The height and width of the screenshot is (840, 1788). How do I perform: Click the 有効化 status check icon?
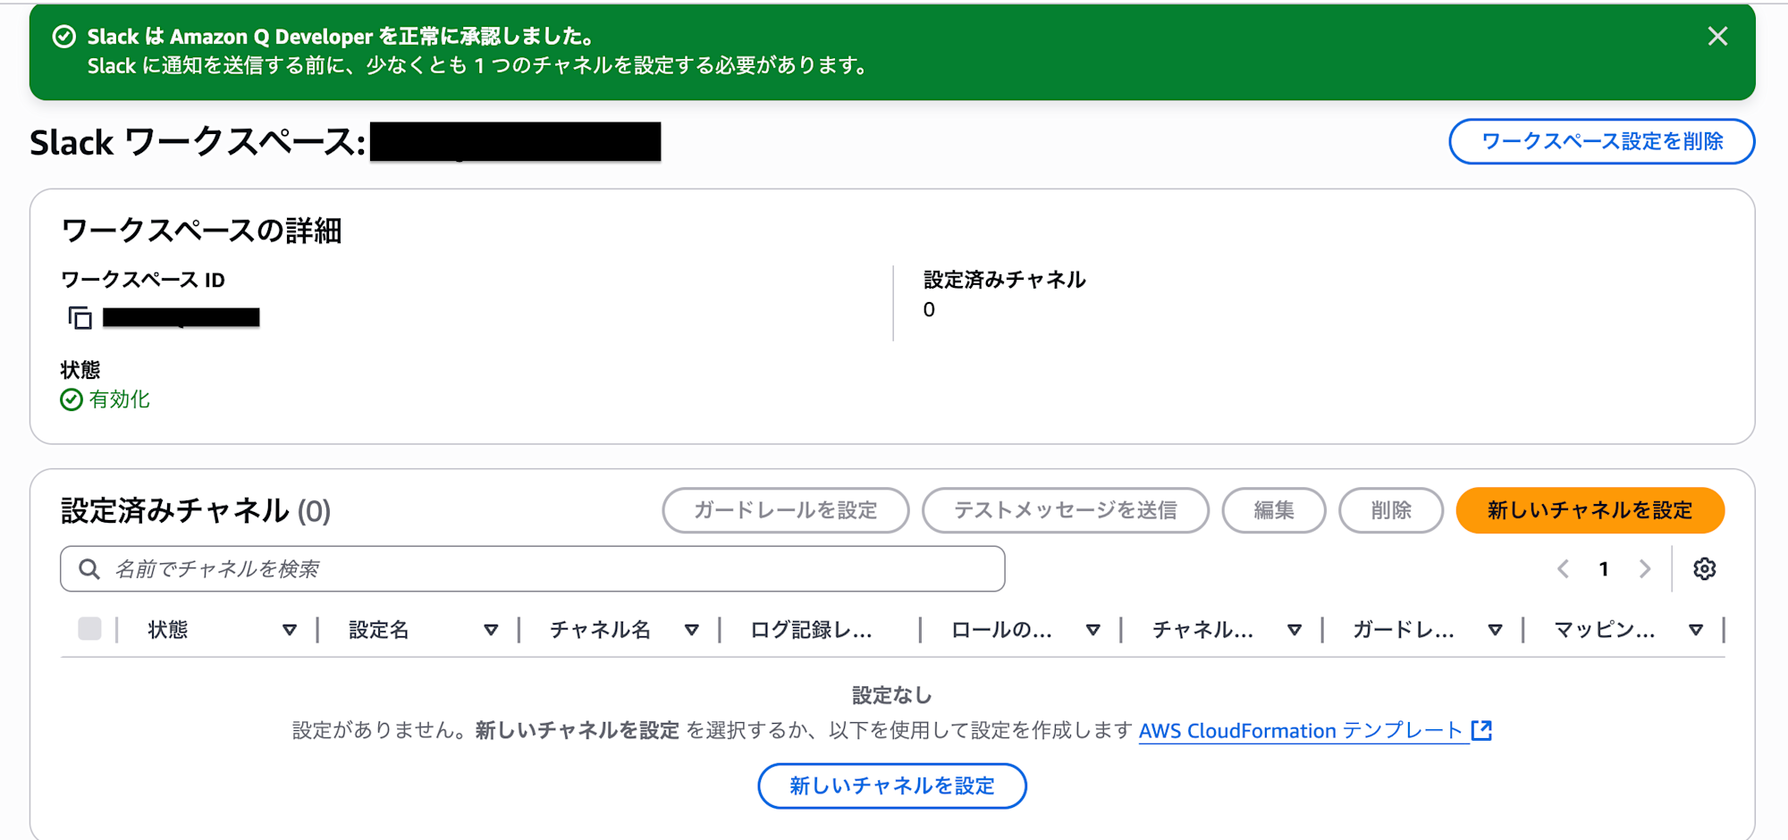[72, 399]
